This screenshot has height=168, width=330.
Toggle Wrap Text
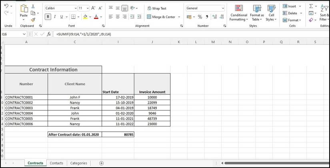(157, 8)
